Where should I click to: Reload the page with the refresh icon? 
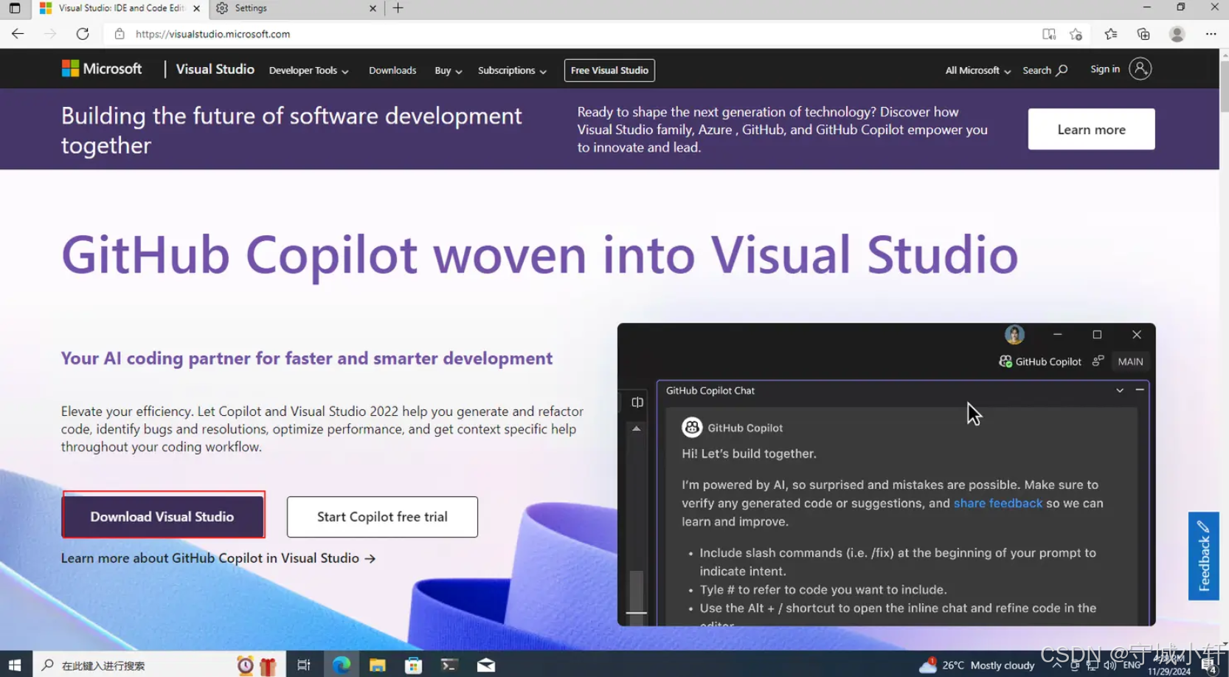(x=83, y=34)
